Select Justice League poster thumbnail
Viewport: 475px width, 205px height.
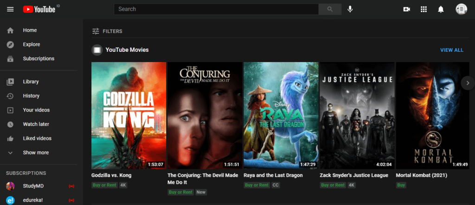tap(357, 116)
